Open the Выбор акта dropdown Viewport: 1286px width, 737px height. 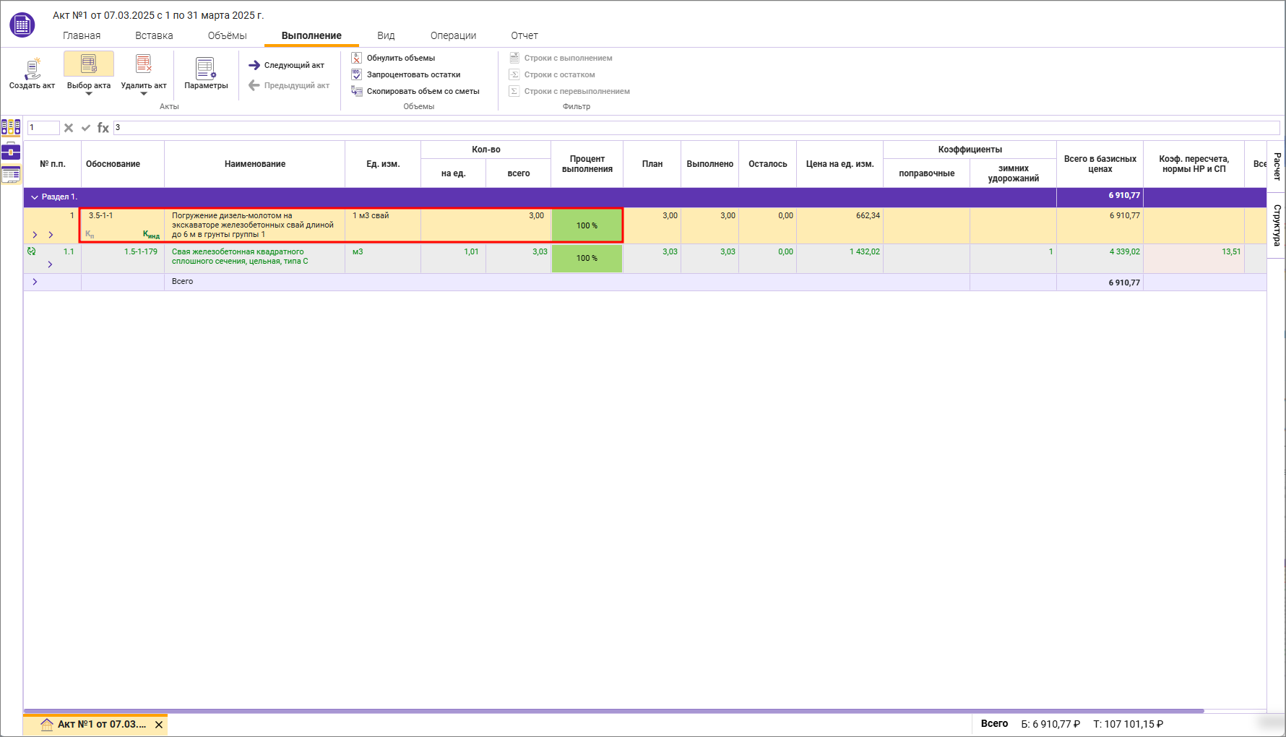pos(89,93)
